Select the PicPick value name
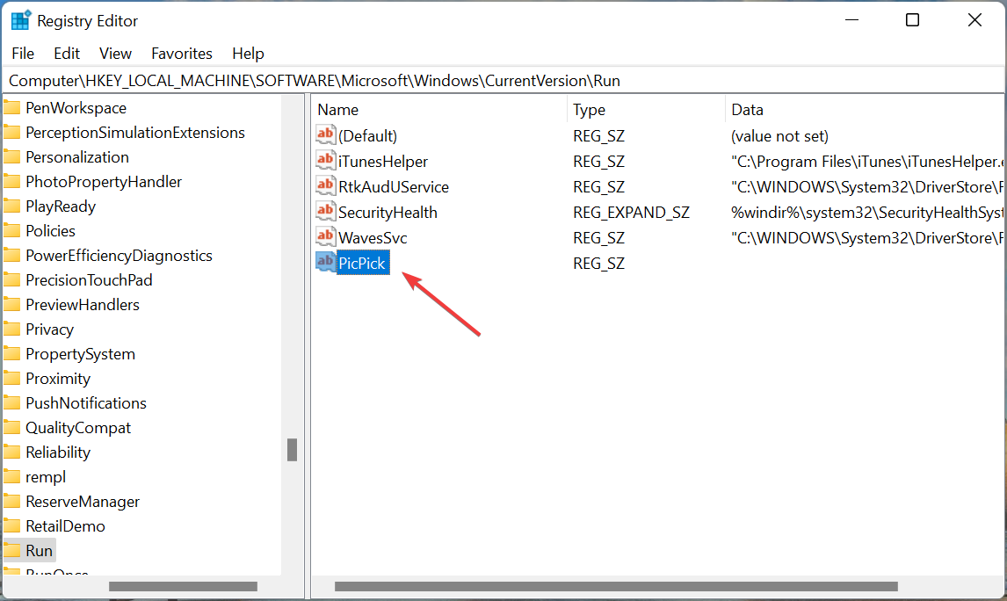This screenshot has height=601, width=1007. coord(362,264)
